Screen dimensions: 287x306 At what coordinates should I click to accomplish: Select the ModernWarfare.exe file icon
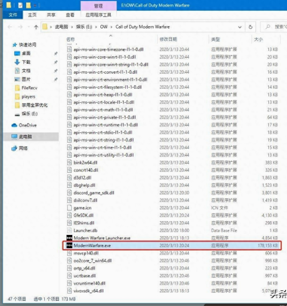[69, 245]
